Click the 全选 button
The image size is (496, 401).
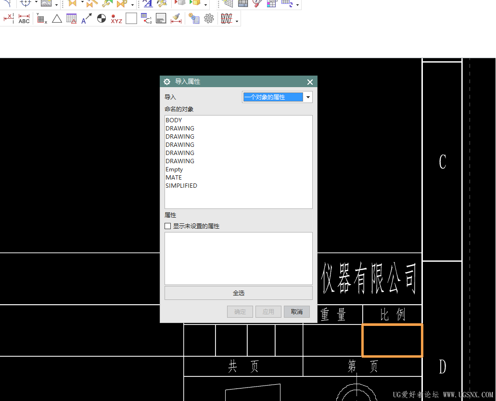click(239, 293)
